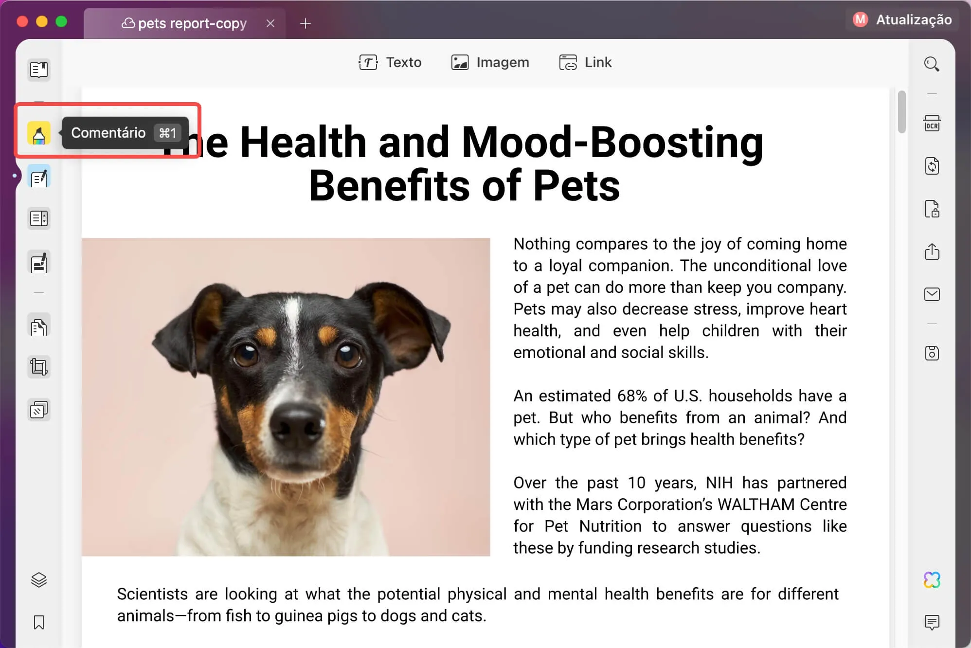
Task: Click the save file icon
Action: pyautogui.click(x=932, y=353)
